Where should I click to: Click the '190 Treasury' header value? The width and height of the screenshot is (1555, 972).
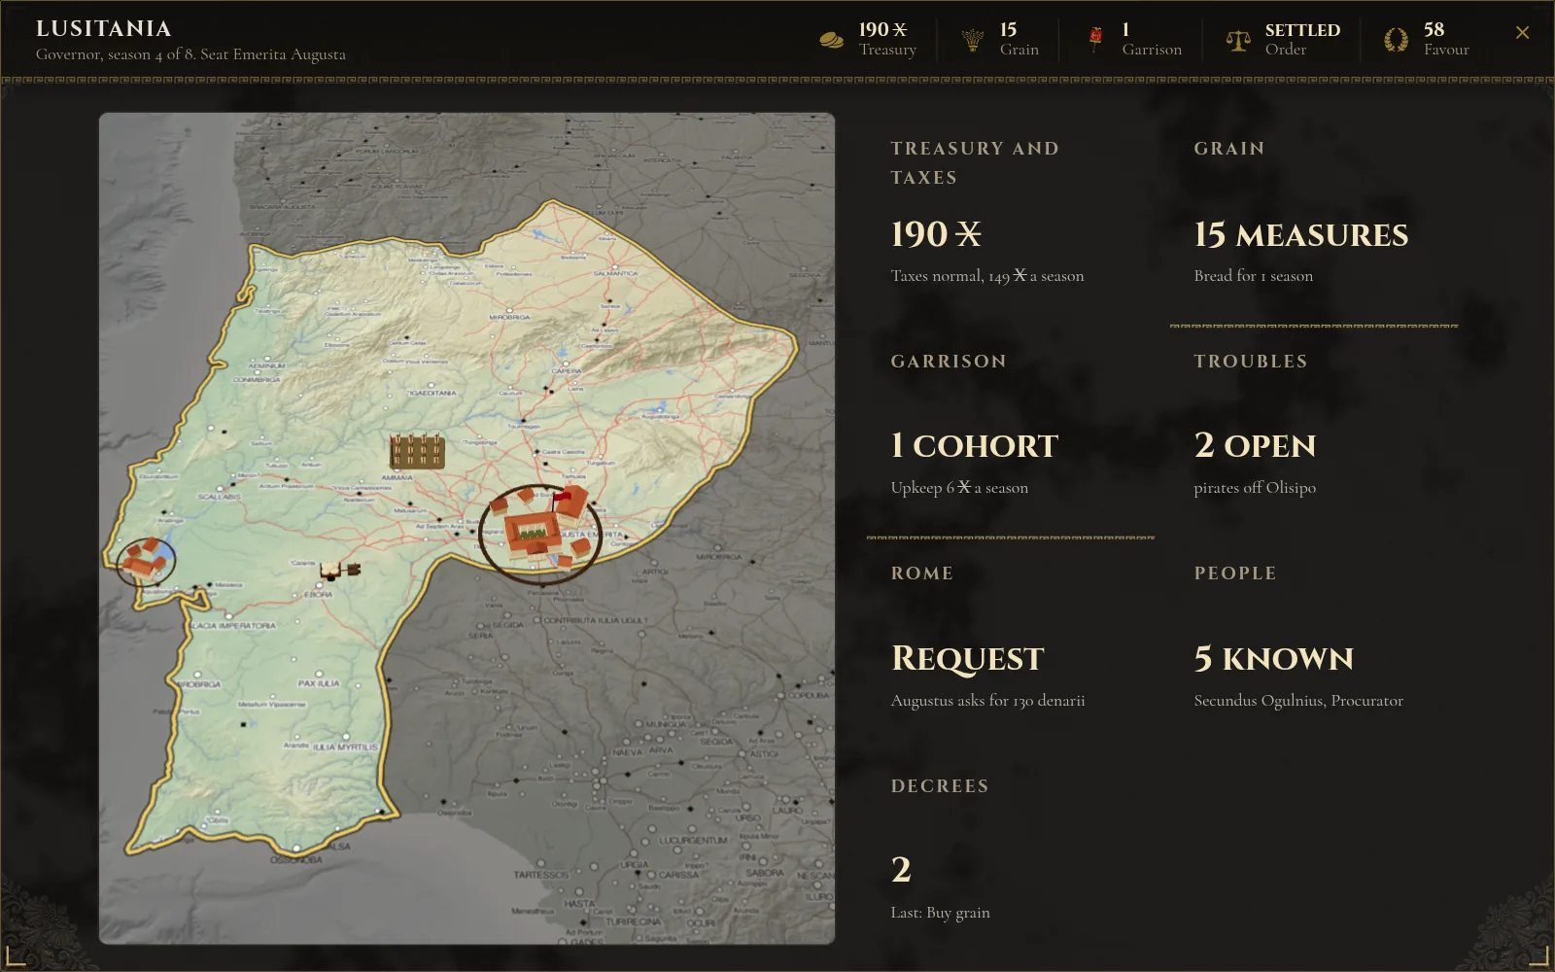pos(887,40)
